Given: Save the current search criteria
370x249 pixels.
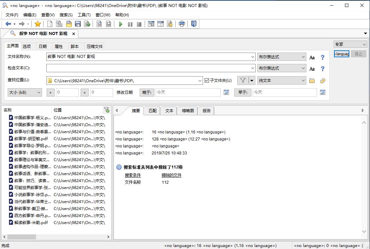Looking at the screenshot, I should pos(78,24).
